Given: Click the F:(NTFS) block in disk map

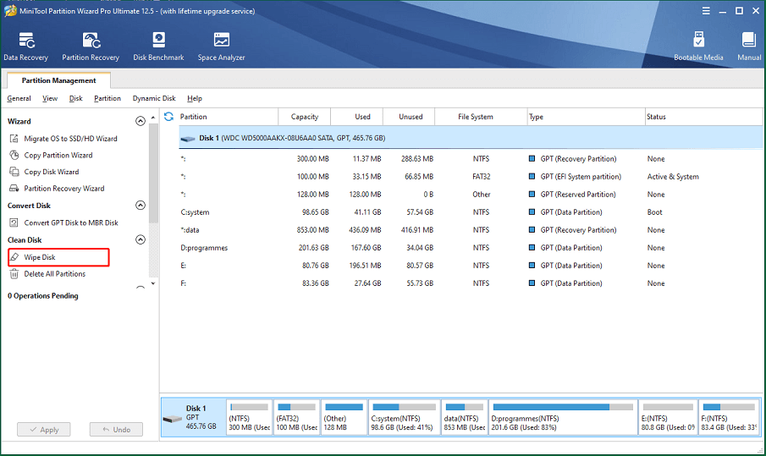Looking at the screenshot, I should coord(729,417).
